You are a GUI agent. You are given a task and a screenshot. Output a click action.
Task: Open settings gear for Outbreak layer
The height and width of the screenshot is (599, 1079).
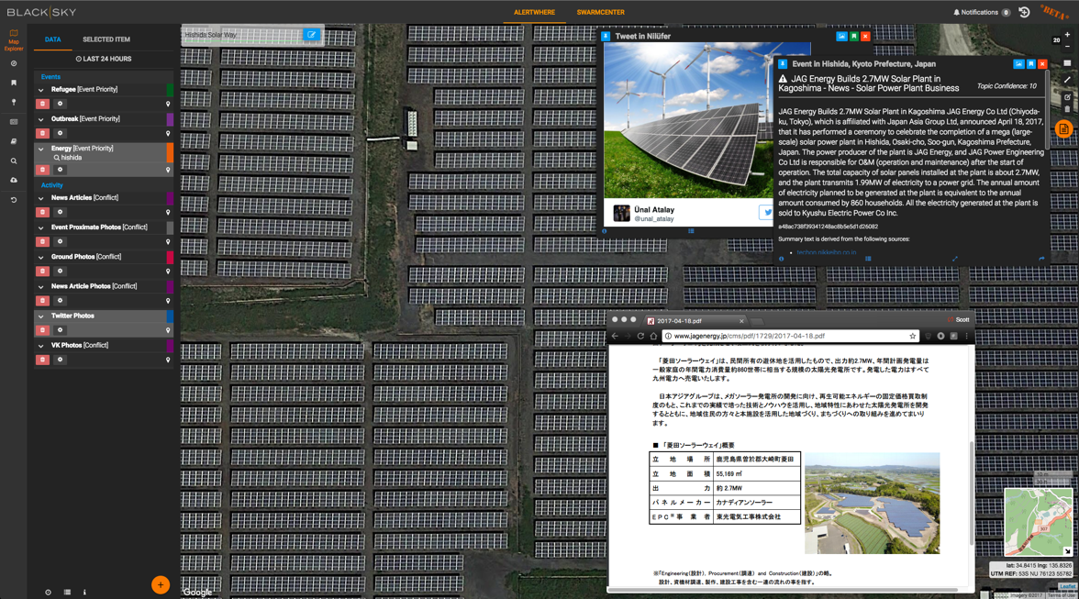tap(60, 133)
